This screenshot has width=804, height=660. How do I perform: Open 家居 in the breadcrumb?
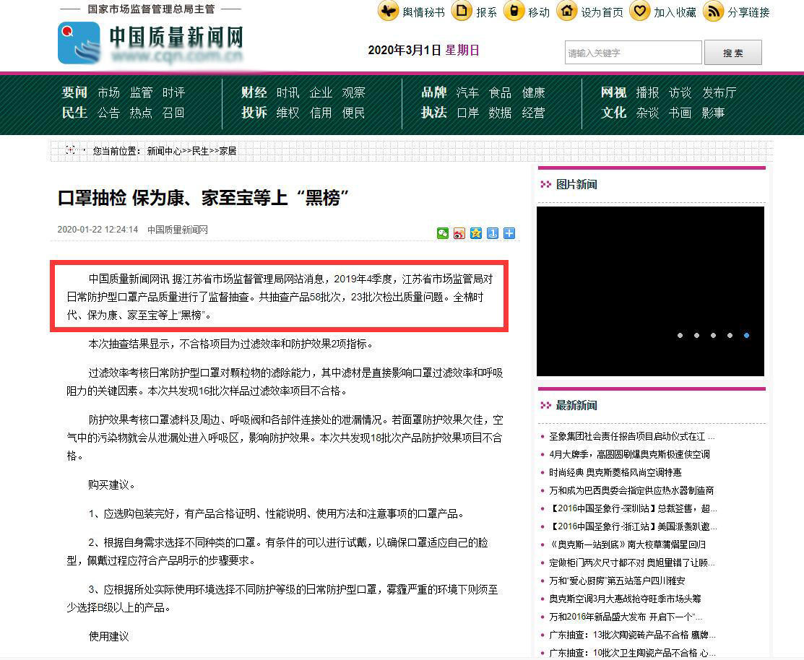228,149
